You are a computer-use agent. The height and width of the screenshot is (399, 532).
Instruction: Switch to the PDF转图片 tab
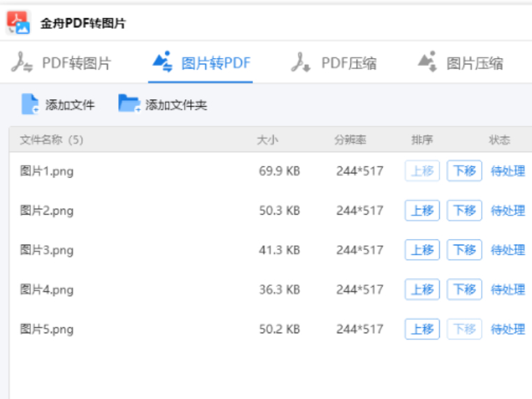(x=76, y=64)
